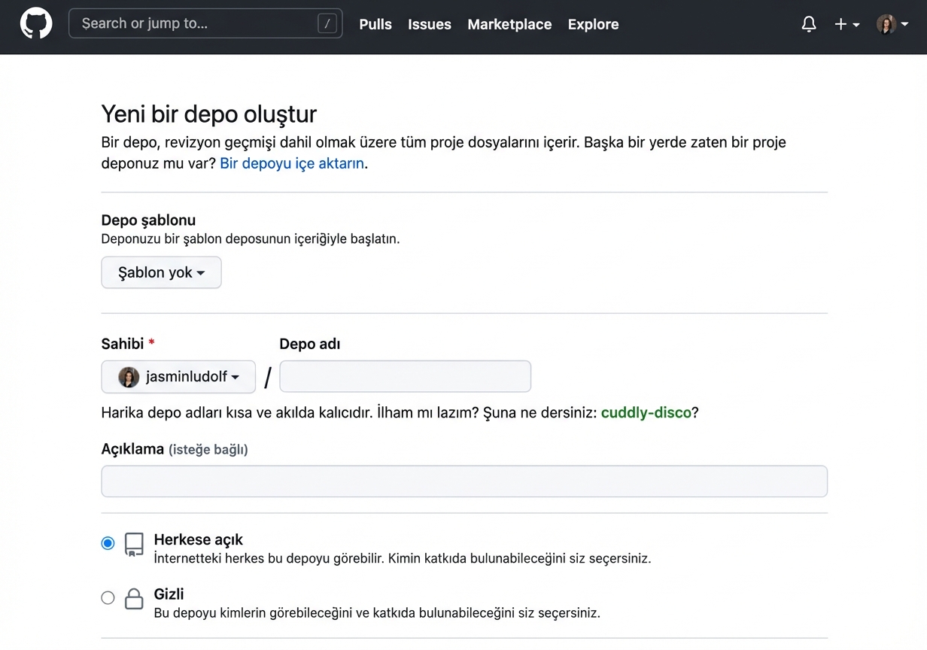This screenshot has height=650, width=927.
Task: Open your profile avatar menu
Action: point(886,23)
